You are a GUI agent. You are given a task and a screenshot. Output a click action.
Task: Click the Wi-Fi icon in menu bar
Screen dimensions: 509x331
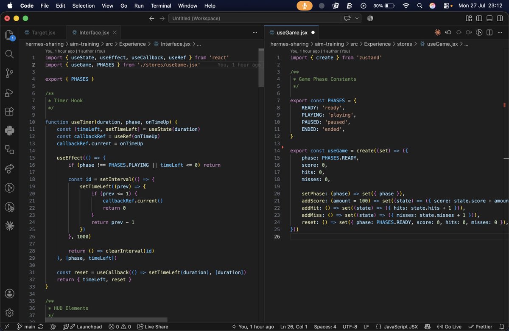(x=406, y=6)
